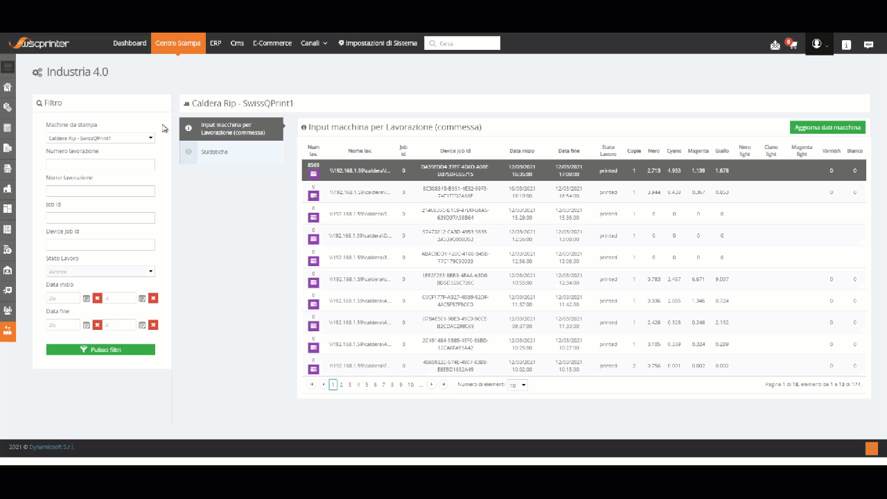This screenshot has height=499, width=887.
Task: Toggle the hamburger menu in left sidebar
Action: (x=8, y=67)
